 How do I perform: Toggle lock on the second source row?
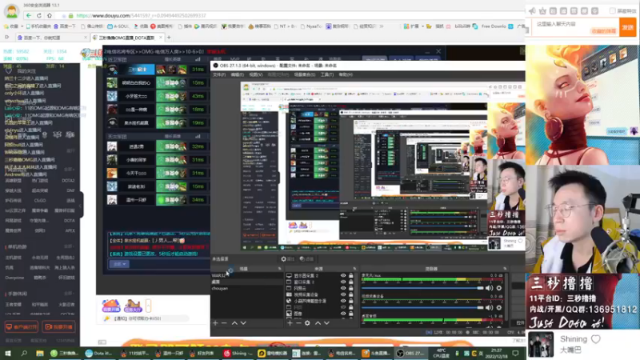click(x=350, y=282)
